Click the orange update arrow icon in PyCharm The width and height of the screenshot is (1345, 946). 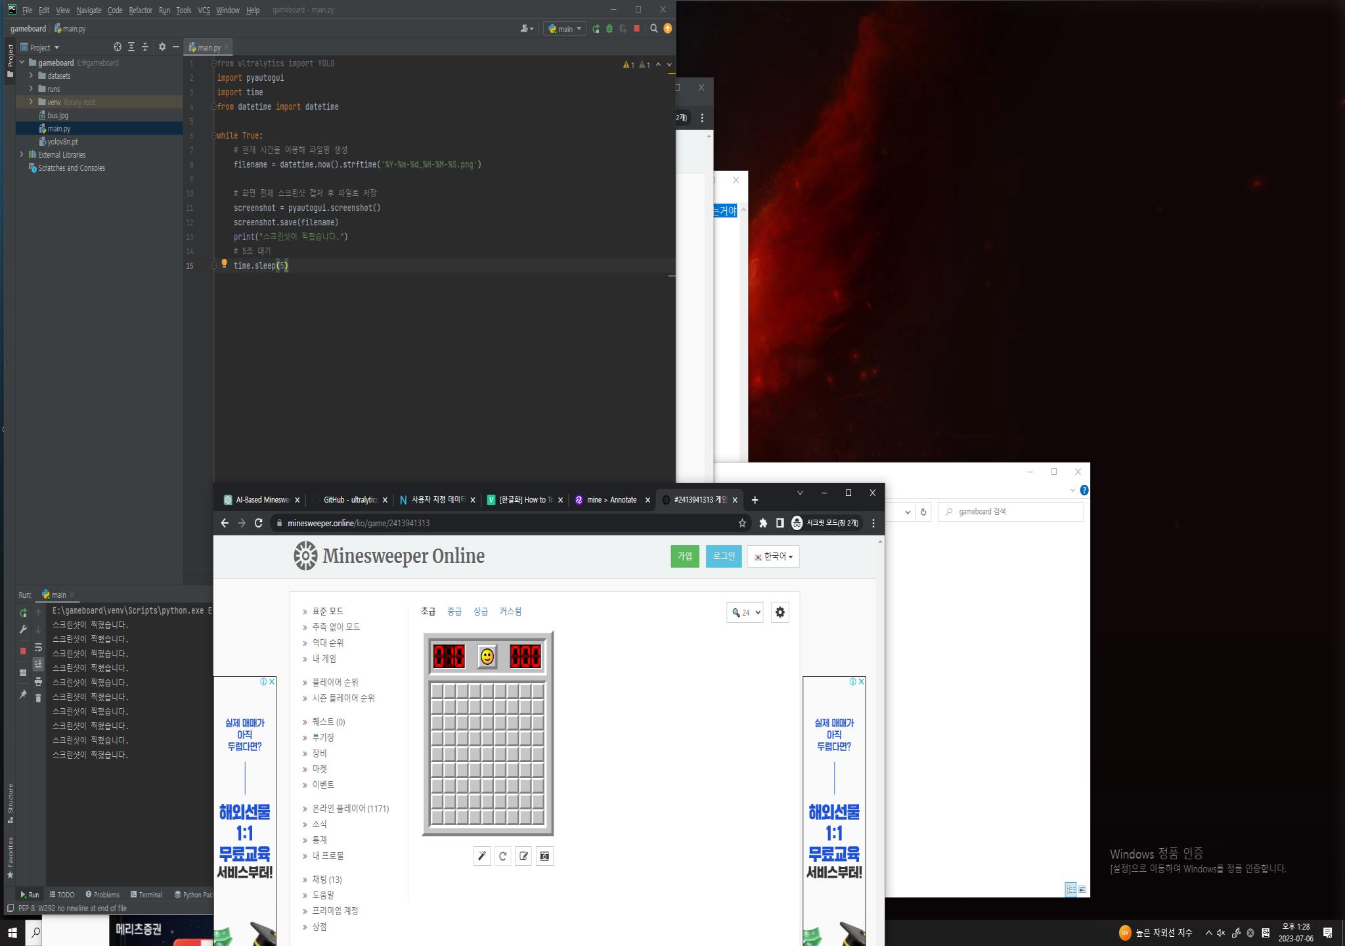pyautogui.click(x=667, y=28)
